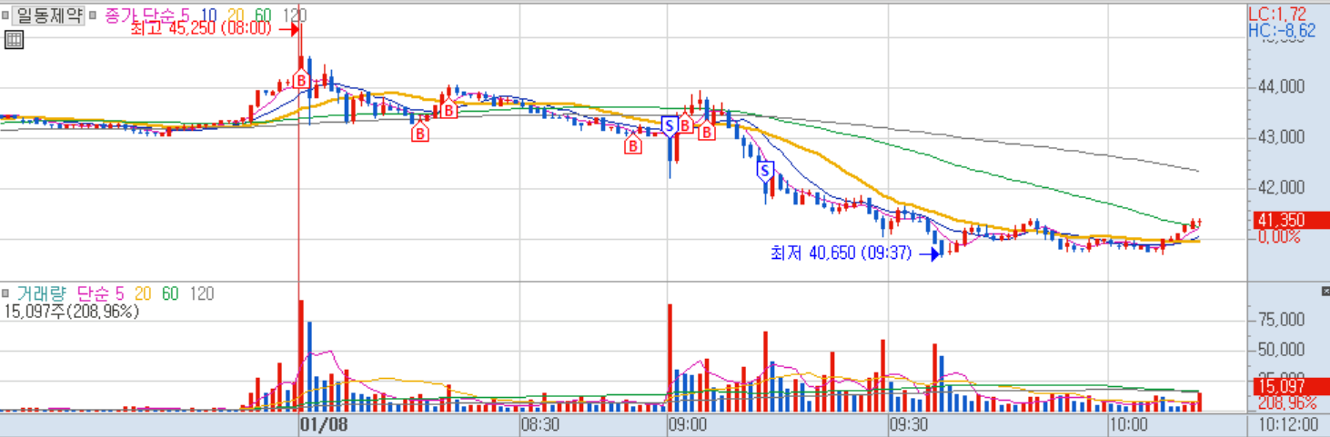
Task: Click the 09:00 time axis label
Action: coord(688,424)
